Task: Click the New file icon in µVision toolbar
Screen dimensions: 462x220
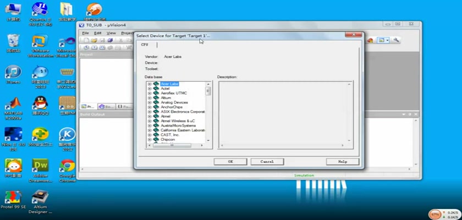Action: [86, 40]
